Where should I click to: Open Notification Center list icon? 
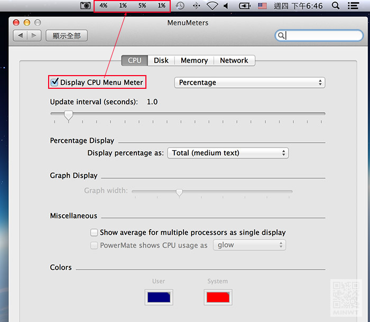[x=353, y=5]
